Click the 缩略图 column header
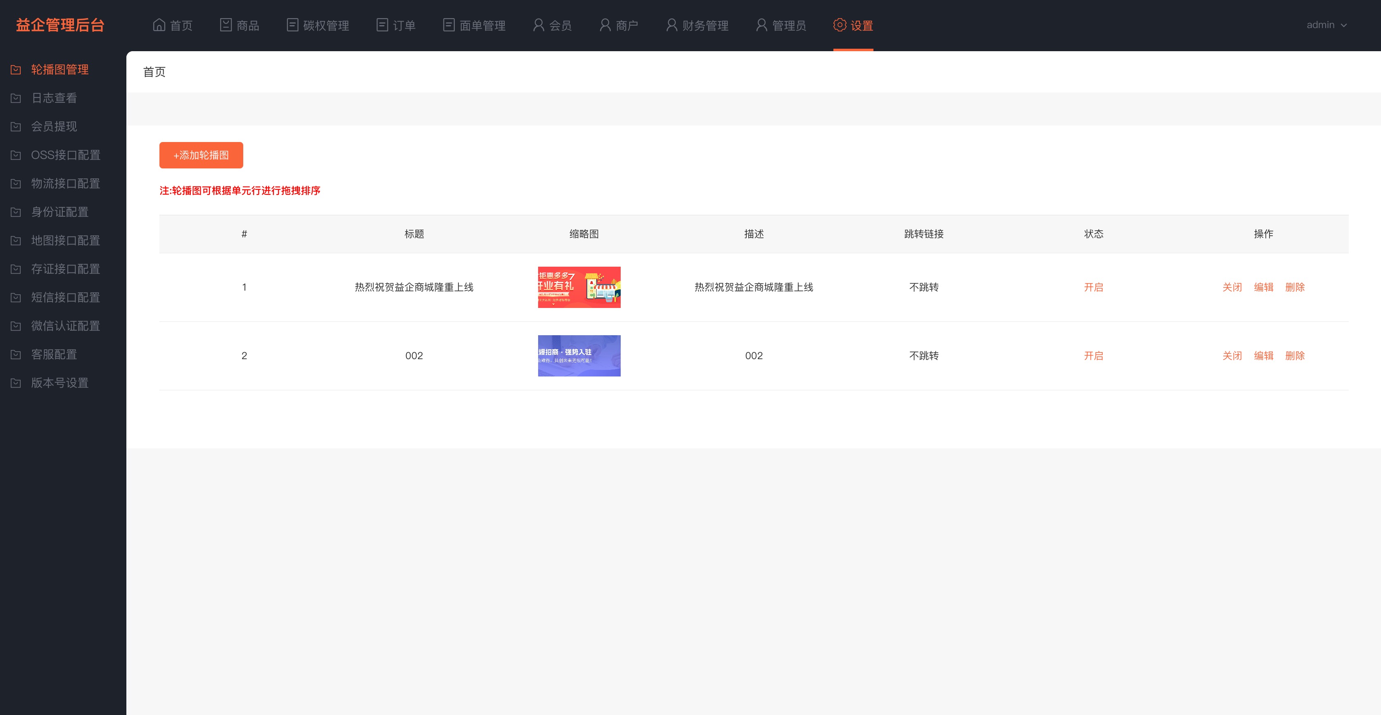1381x715 pixels. coord(584,234)
